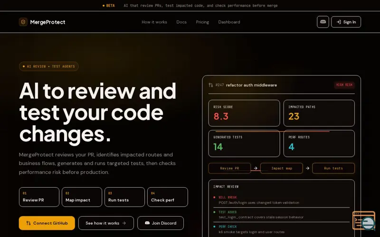Click the MergeProtect brand name

click(x=47, y=22)
